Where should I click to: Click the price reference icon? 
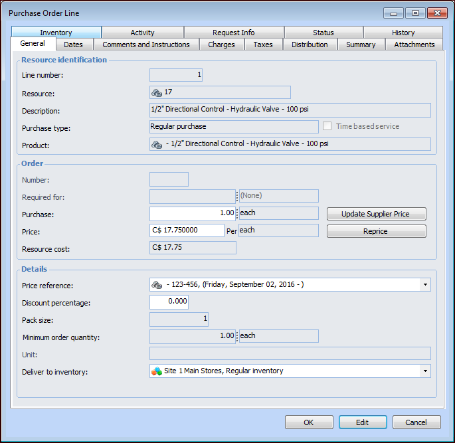click(157, 285)
